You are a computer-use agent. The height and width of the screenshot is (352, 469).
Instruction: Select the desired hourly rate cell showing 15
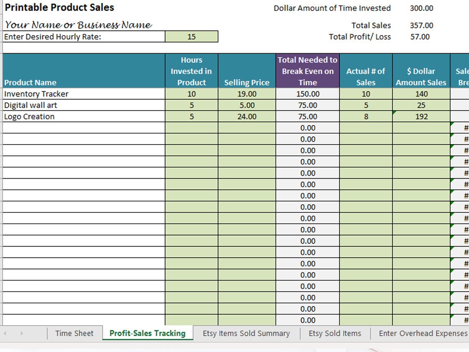tap(192, 37)
